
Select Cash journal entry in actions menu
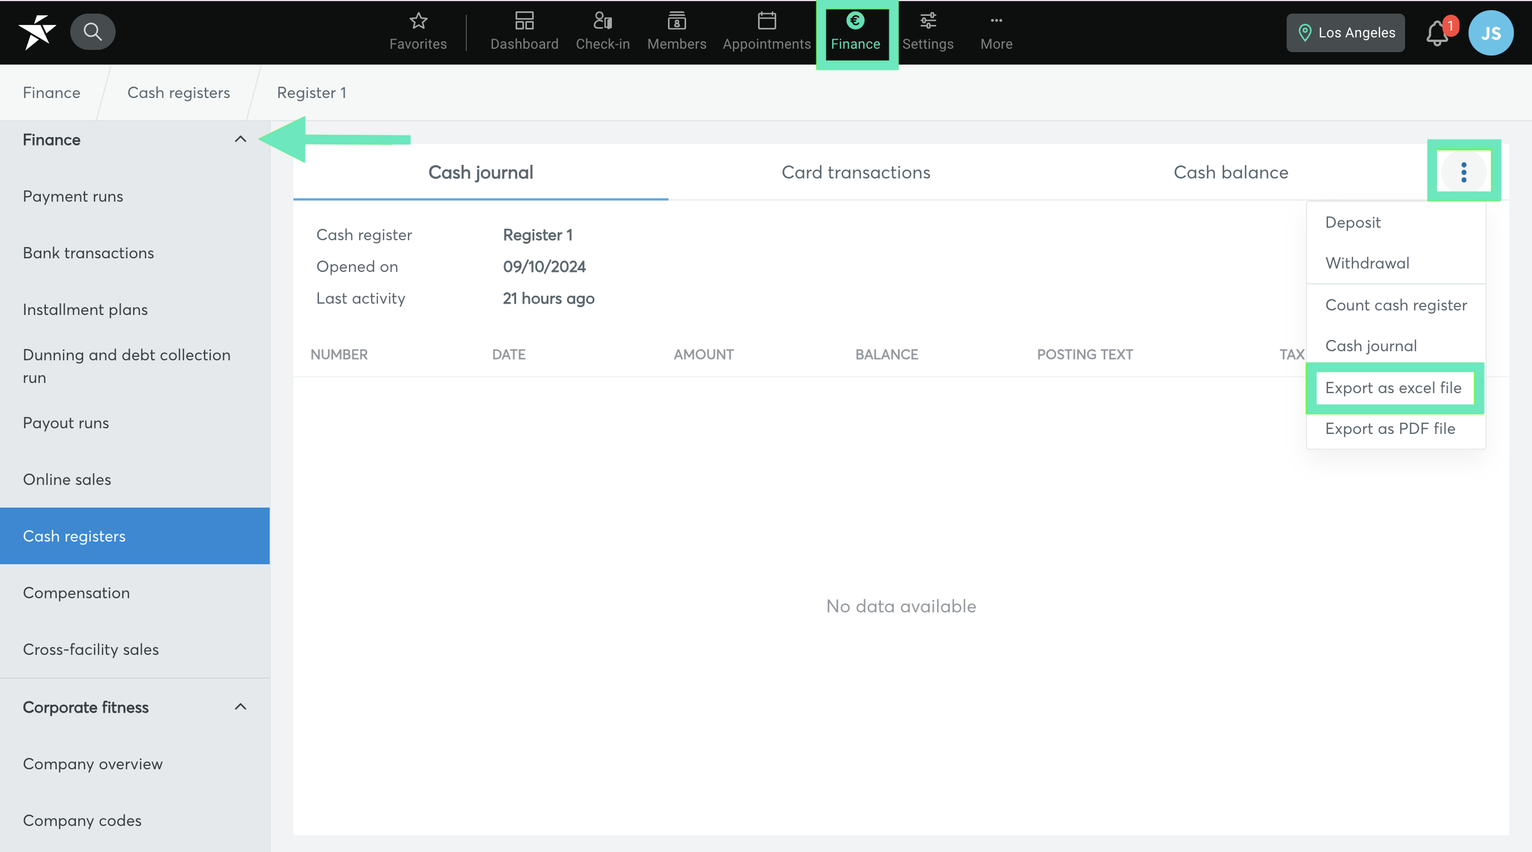1396,346
